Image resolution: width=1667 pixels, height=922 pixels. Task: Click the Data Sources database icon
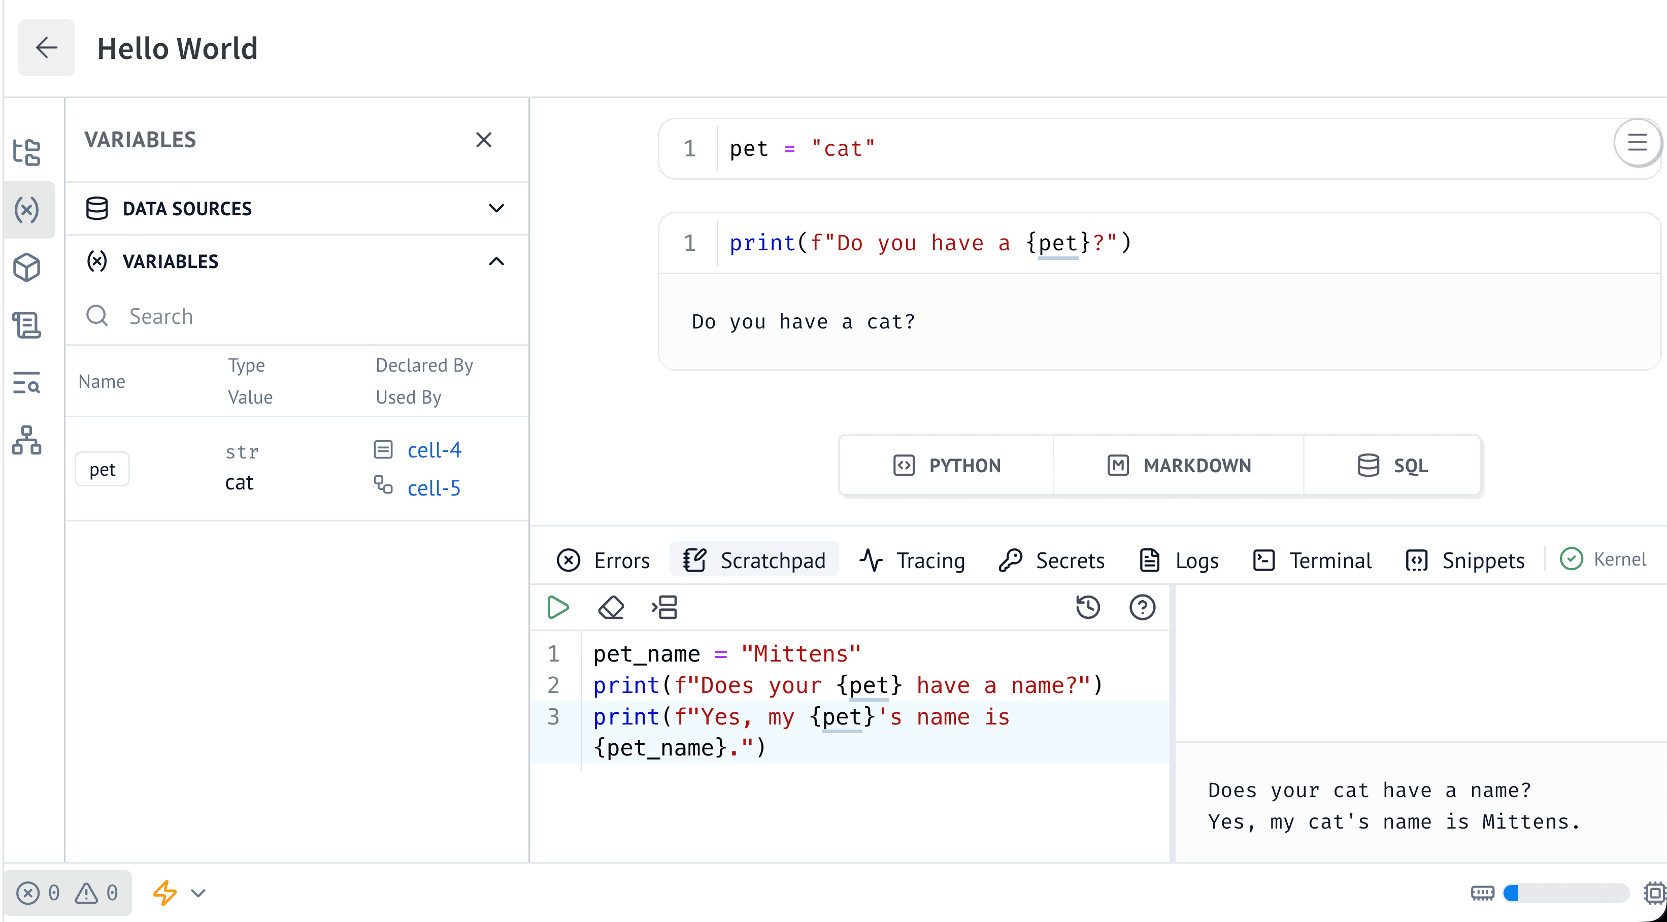click(97, 209)
